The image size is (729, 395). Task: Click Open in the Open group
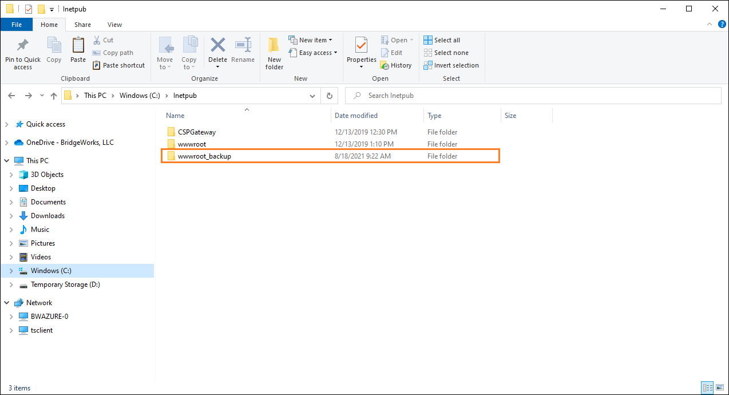pyautogui.click(x=397, y=40)
